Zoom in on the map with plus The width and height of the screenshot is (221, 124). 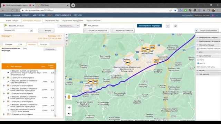(69, 107)
